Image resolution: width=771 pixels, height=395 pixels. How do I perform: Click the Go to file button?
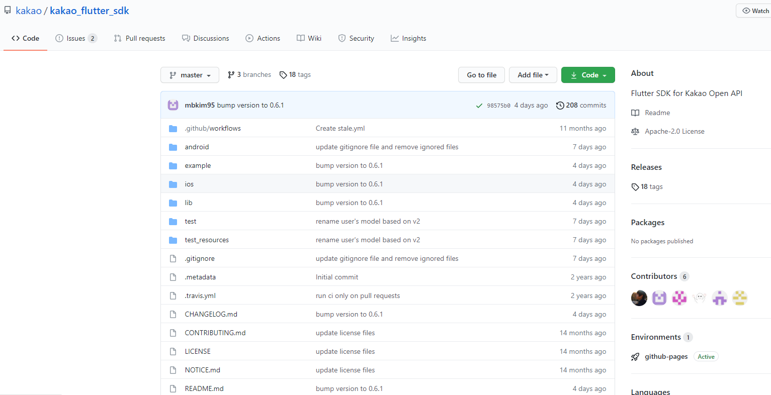482,75
